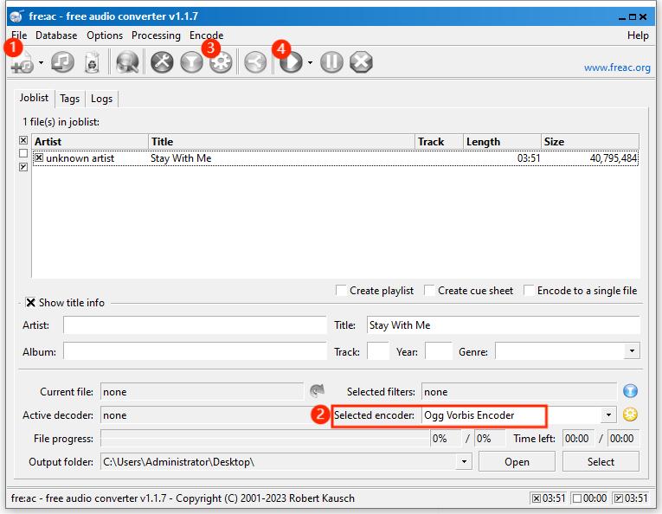This screenshot has width=662, height=514.
Task: Click the File progress bar
Action: tap(265, 439)
